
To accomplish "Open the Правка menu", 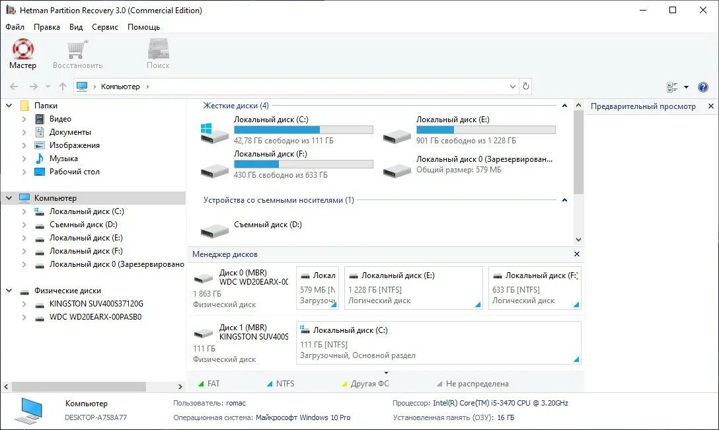I will [47, 27].
